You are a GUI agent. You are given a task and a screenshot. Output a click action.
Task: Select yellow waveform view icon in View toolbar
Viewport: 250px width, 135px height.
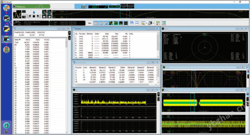pos(111,23)
